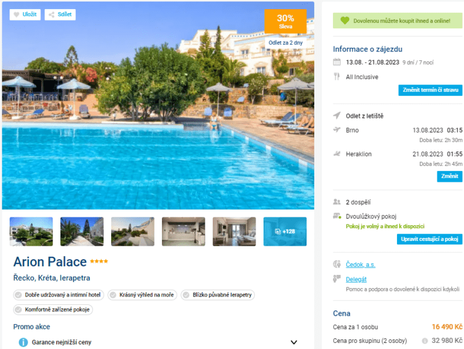The width and height of the screenshot is (464, 349).
Task: Click the share icon on Sdílet
Action: coord(51,14)
